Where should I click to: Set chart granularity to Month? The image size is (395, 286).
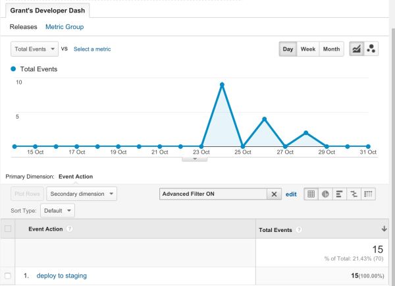point(331,49)
